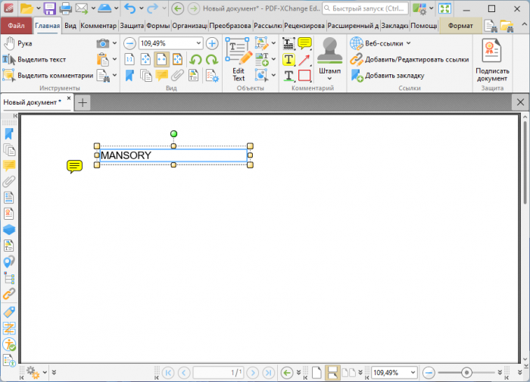Click the yellow sticky note on page
The height and width of the screenshot is (382, 530).
pyautogui.click(x=74, y=167)
